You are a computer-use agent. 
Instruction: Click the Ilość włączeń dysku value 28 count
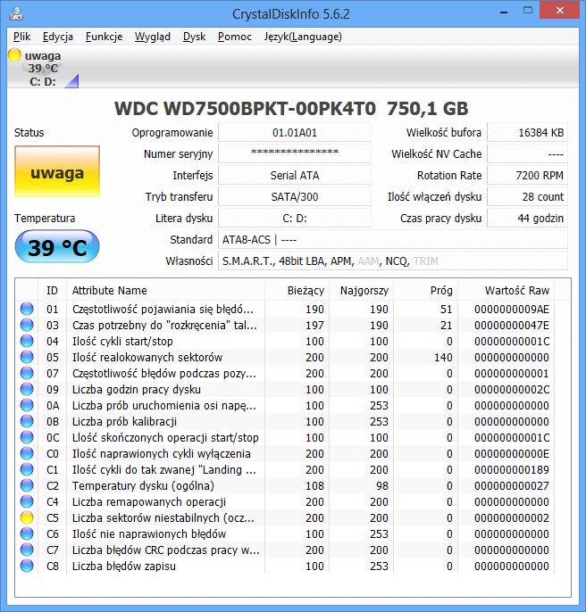click(527, 196)
